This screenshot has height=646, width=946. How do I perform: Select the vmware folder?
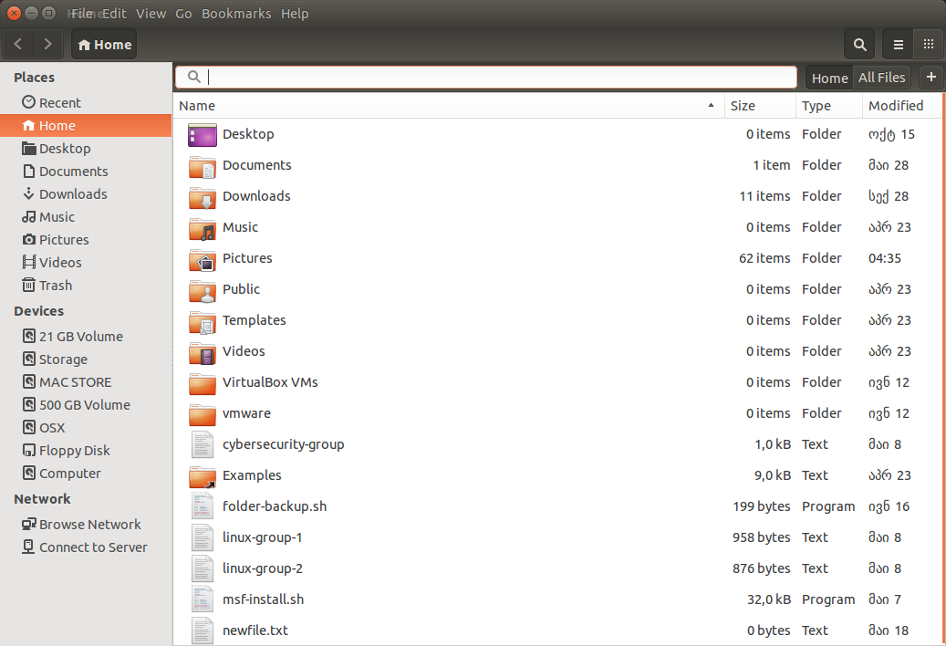coord(557,413)
